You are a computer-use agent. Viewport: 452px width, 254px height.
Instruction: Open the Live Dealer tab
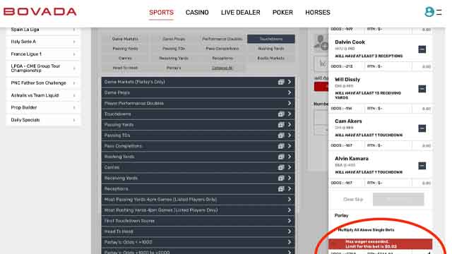click(240, 13)
